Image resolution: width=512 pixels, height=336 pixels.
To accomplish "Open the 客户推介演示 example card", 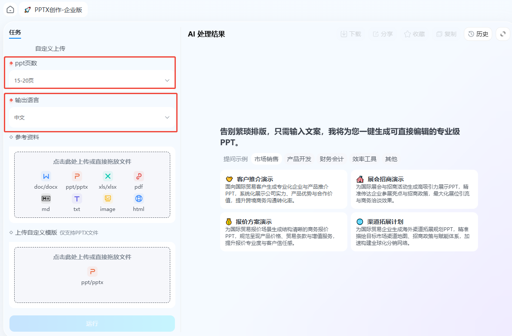I will click(283, 189).
